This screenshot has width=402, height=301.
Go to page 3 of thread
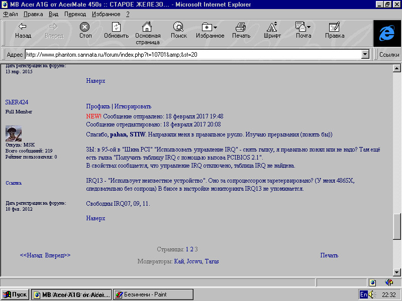tap(196, 249)
